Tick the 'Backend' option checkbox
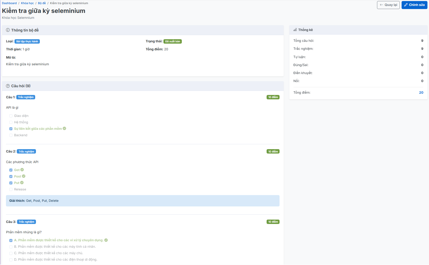The width and height of the screenshot is (429, 265). 11,135
